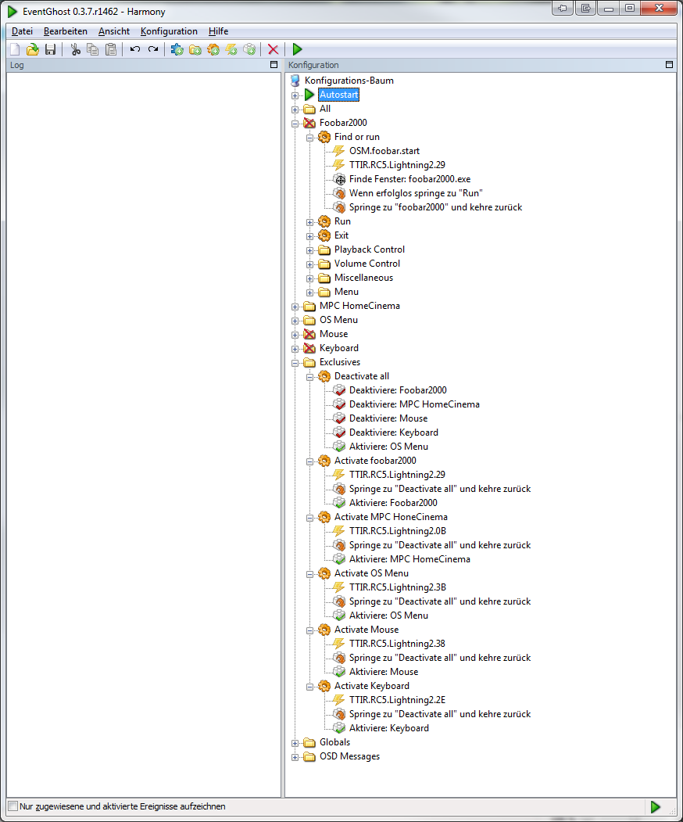
Task: Expand the MPC HomeCinema folder
Action: point(295,307)
